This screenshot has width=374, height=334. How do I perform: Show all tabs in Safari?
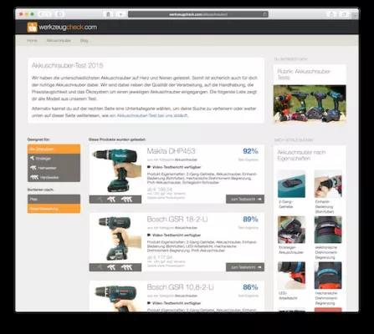pyautogui.click(x=344, y=14)
